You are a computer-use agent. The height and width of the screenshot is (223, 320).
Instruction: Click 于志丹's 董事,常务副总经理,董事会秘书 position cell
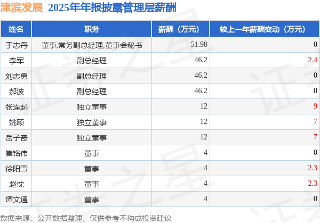[92, 45]
